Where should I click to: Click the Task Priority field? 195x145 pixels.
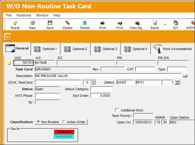click(143, 116)
